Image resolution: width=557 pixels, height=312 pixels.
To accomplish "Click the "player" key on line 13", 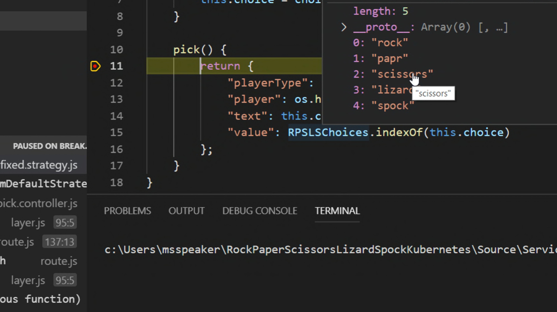I will coord(254,99).
